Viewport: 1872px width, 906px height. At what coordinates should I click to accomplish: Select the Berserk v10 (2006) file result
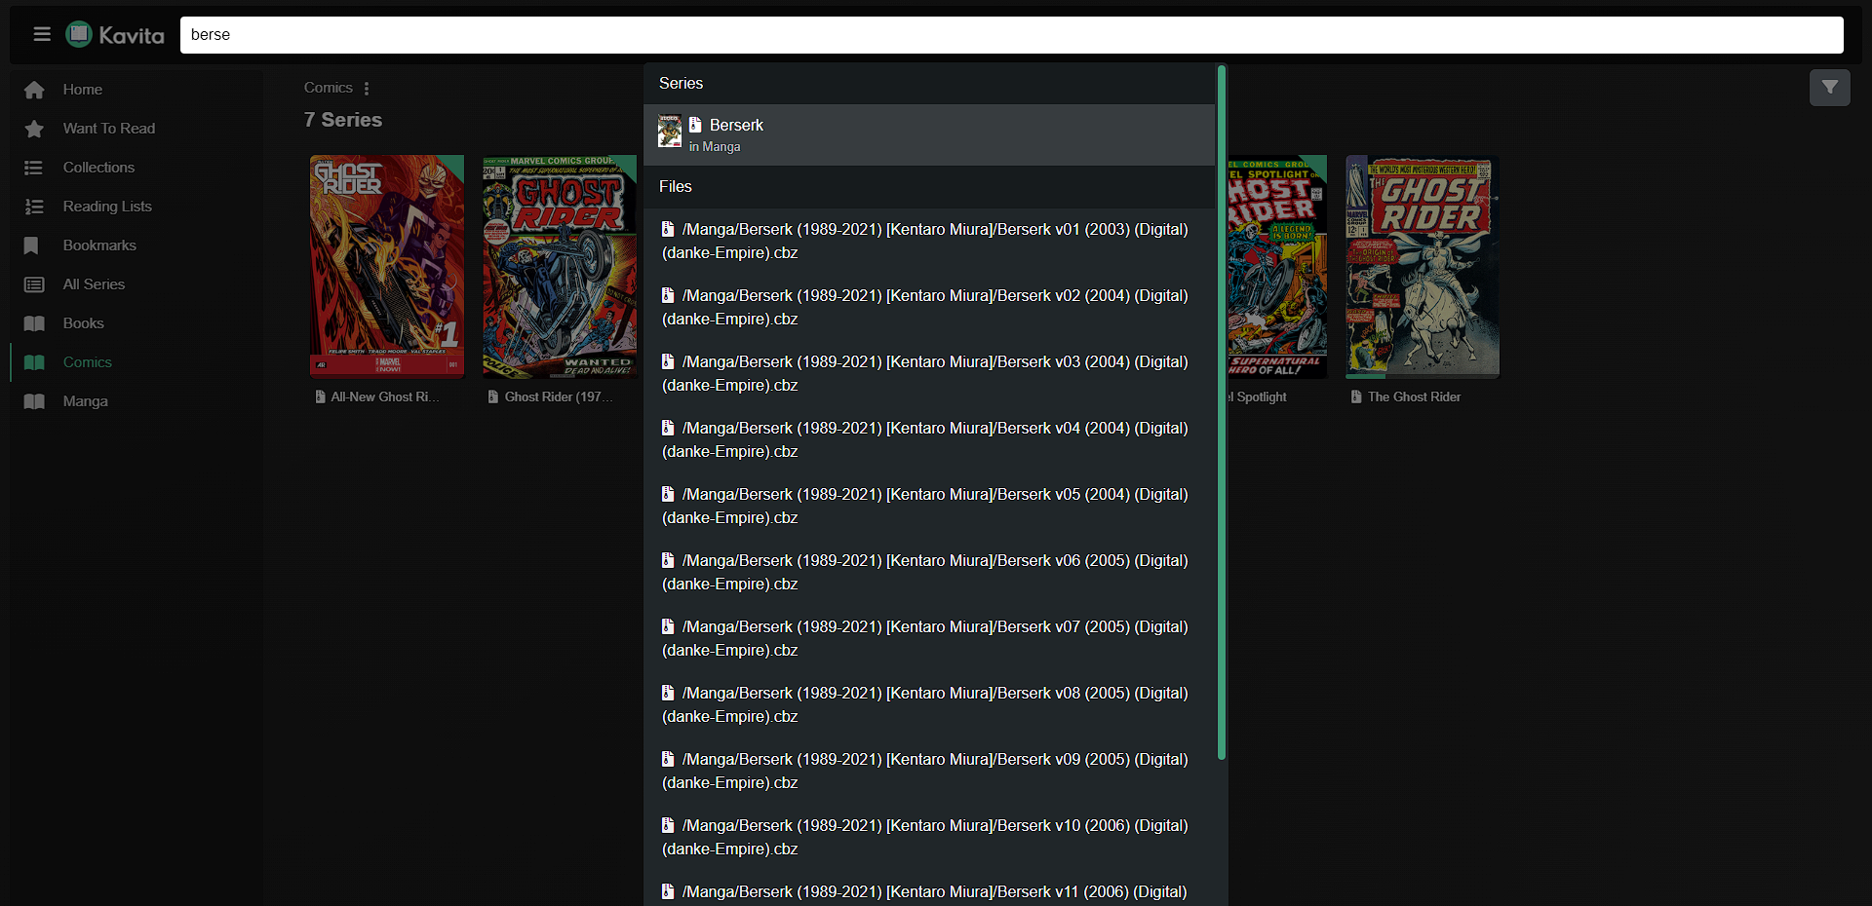pyautogui.click(x=929, y=837)
